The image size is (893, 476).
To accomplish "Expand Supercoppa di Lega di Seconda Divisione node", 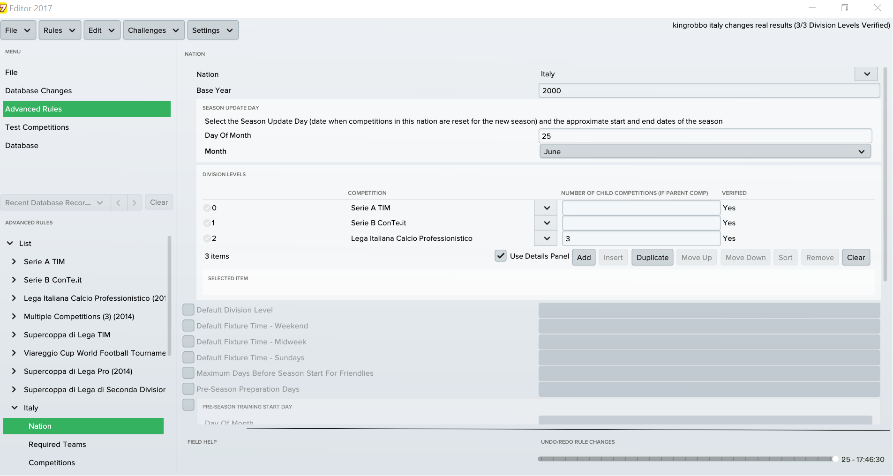I will click(x=14, y=389).
